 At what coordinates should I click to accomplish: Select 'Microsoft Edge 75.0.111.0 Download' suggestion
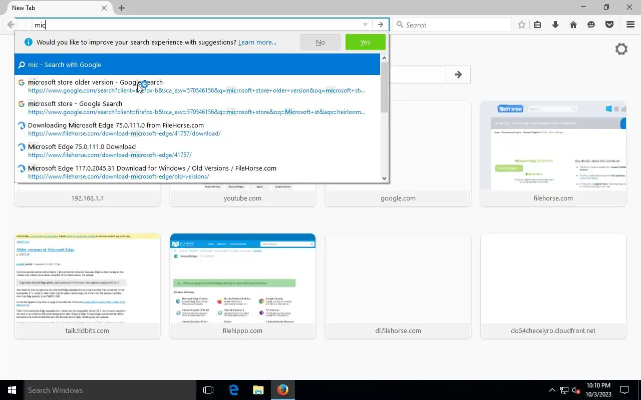tap(198, 150)
